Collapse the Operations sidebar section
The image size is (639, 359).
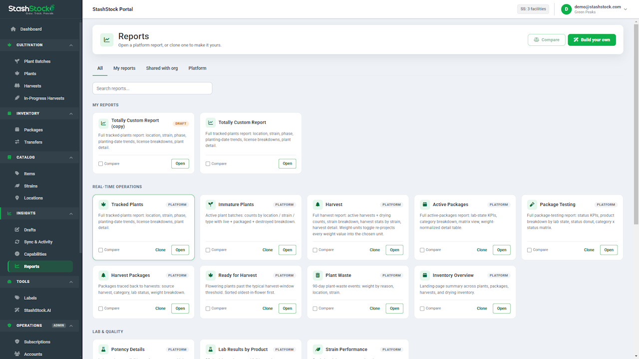point(71,326)
